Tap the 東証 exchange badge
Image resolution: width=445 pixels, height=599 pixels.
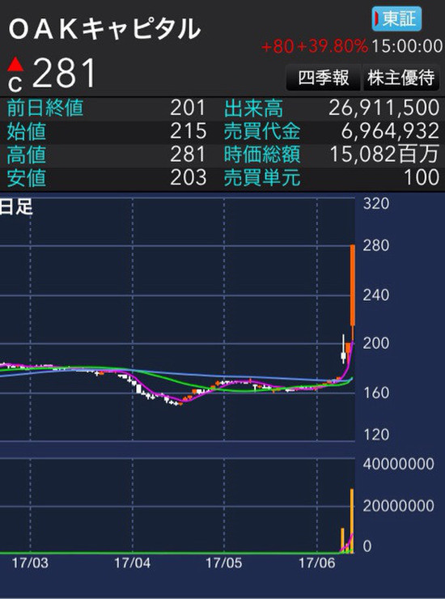point(396,19)
